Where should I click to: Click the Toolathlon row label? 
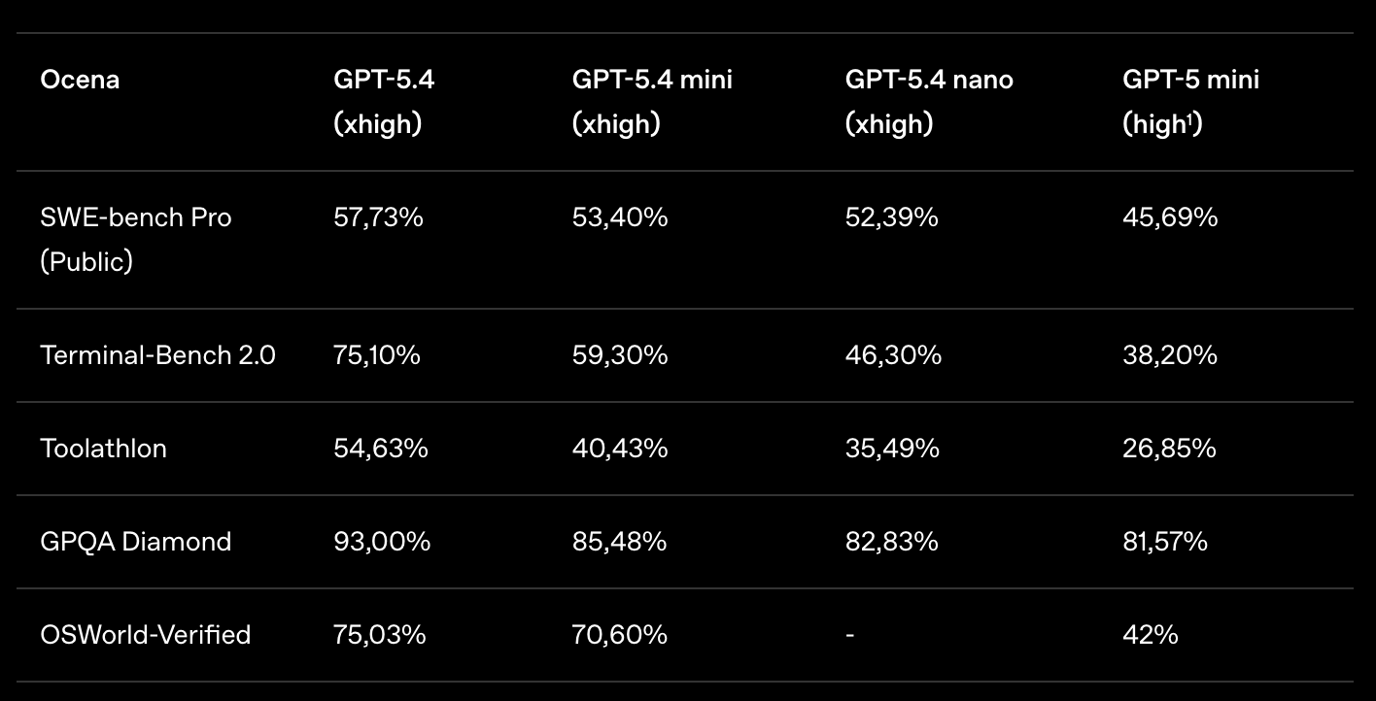(103, 449)
